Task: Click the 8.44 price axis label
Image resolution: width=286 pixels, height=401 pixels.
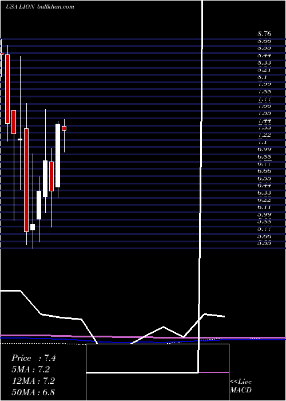Action: tap(264, 55)
